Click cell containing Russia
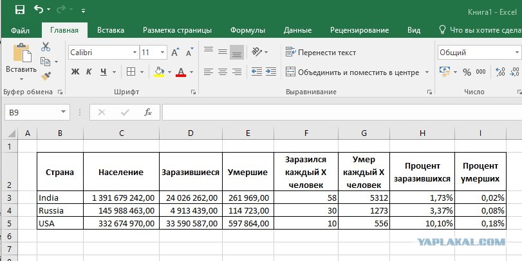 (x=61, y=210)
